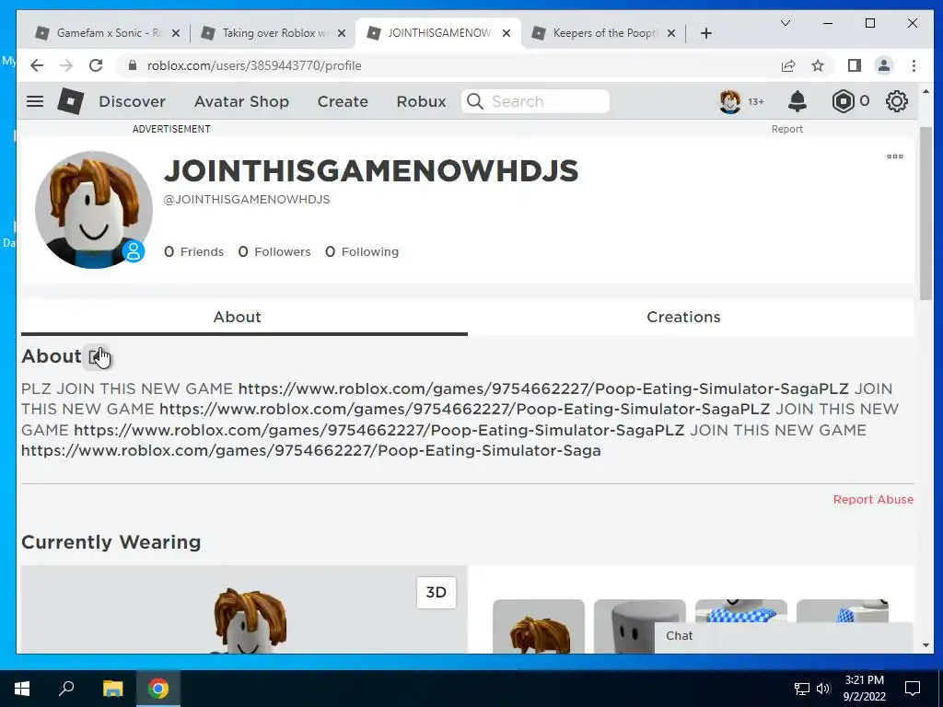Click the profile avatar picture
The height and width of the screenshot is (707, 943).
pyautogui.click(x=93, y=209)
